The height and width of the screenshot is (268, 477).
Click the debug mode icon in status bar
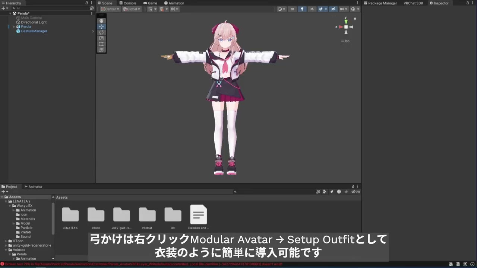pos(451,264)
